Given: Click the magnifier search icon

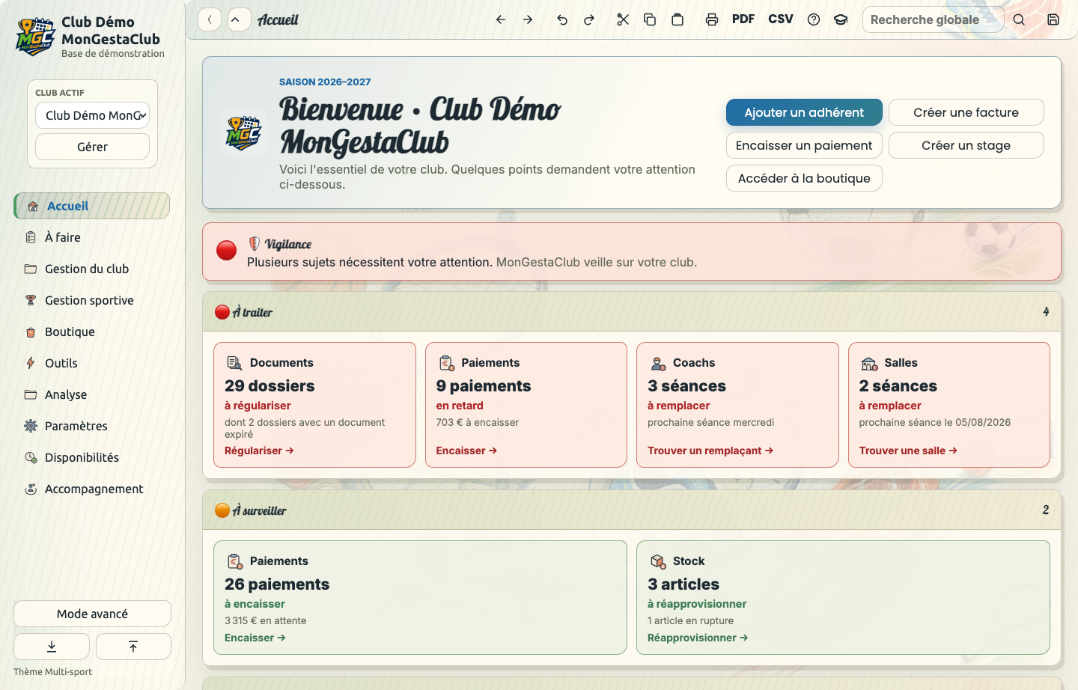Looking at the screenshot, I should point(1019,19).
